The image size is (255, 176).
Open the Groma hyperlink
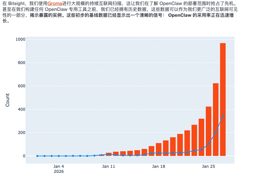[x=55, y=4]
